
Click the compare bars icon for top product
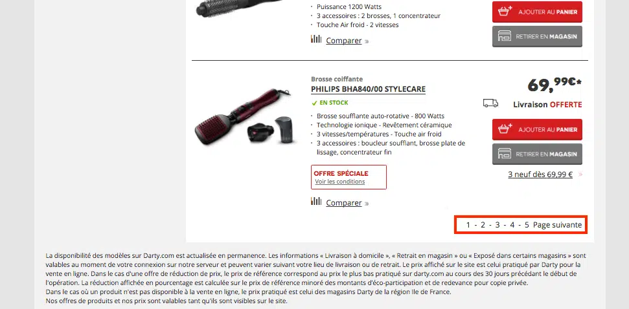tap(316, 39)
